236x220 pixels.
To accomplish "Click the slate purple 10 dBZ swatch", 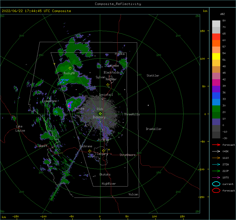I will pyautogui.click(x=216, y=122).
